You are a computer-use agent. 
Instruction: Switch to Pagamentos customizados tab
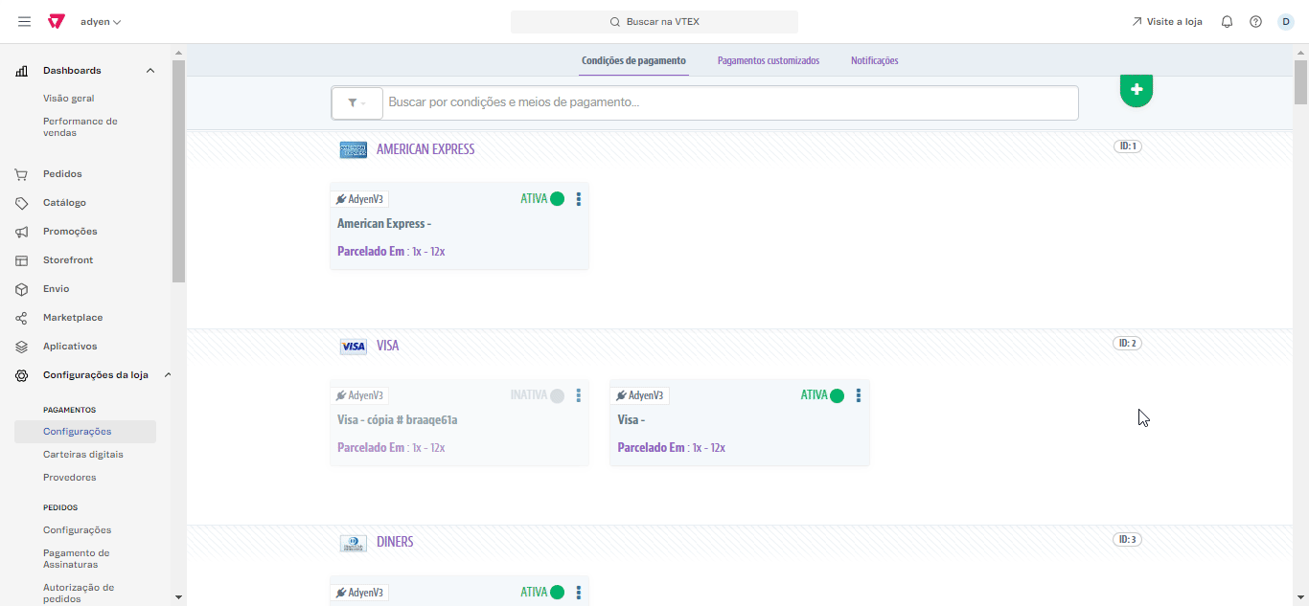click(769, 60)
